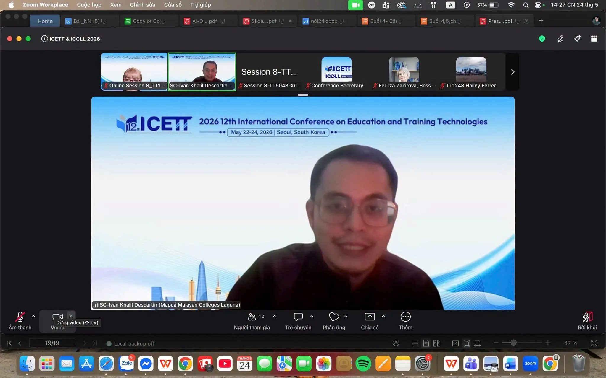The image size is (606, 378).
Task: Start Chia sẻ screen share
Action: [x=370, y=321]
